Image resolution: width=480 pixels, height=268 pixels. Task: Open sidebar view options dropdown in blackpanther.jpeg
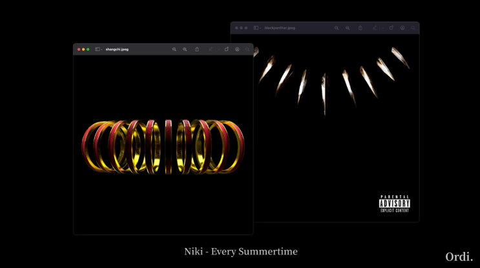(260, 28)
